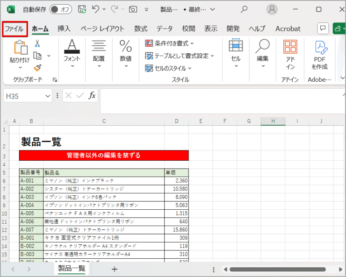This screenshot has width=346, height=277.
Task: Click the Copy icon
Action: coord(37,56)
